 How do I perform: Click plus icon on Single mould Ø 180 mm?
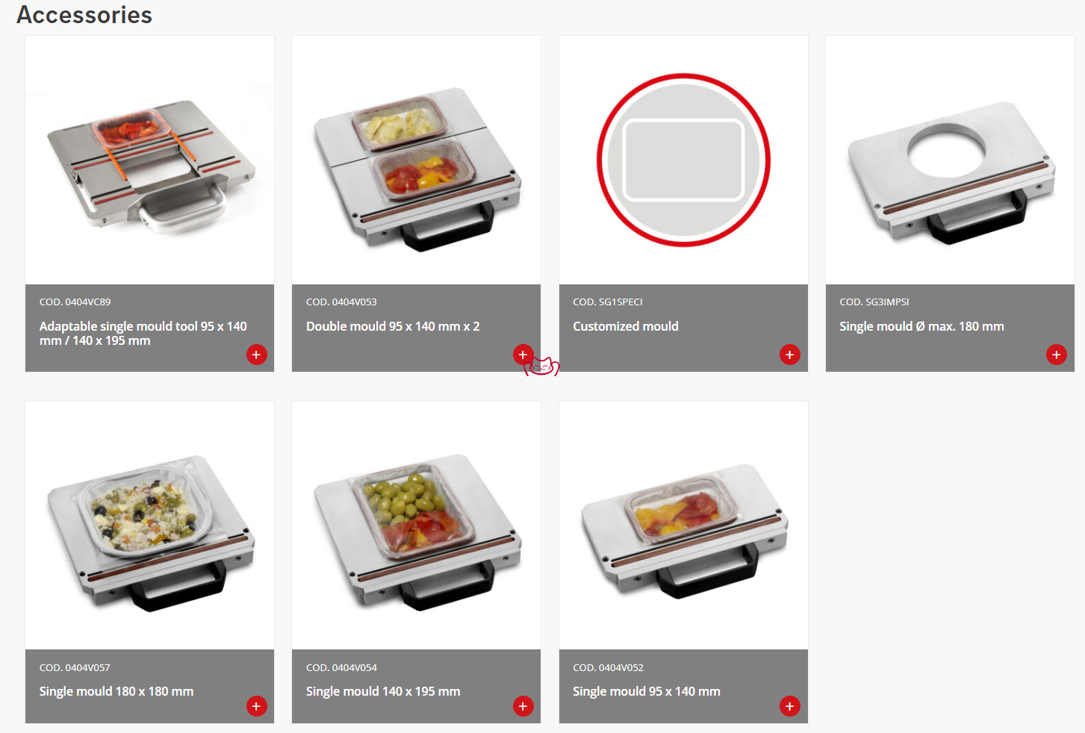click(x=1056, y=355)
